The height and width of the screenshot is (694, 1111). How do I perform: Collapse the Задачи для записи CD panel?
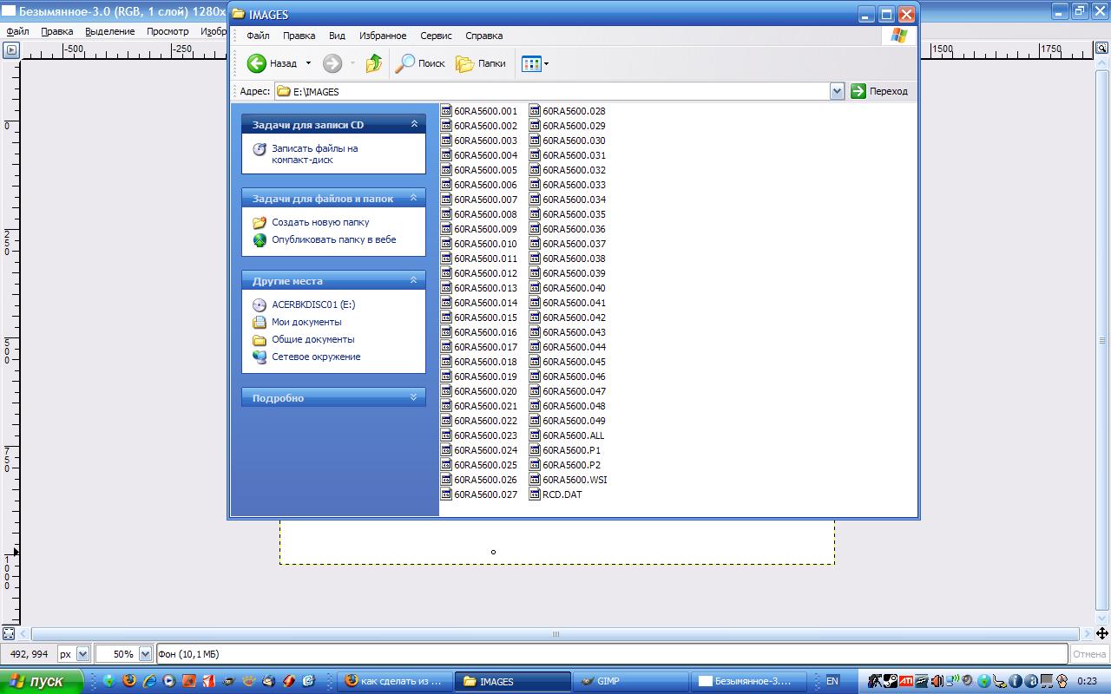tap(414, 124)
